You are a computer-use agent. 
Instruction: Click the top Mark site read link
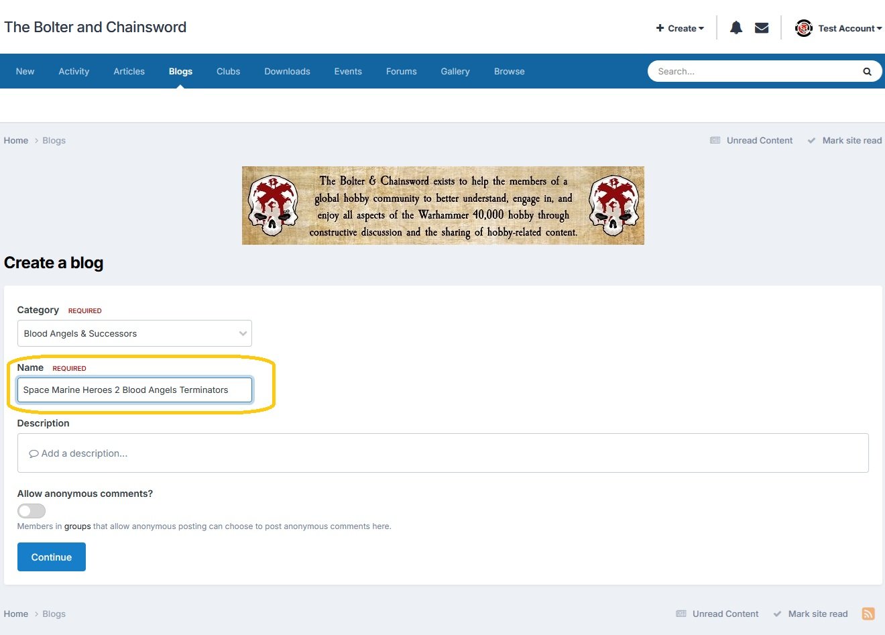(851, 141)
